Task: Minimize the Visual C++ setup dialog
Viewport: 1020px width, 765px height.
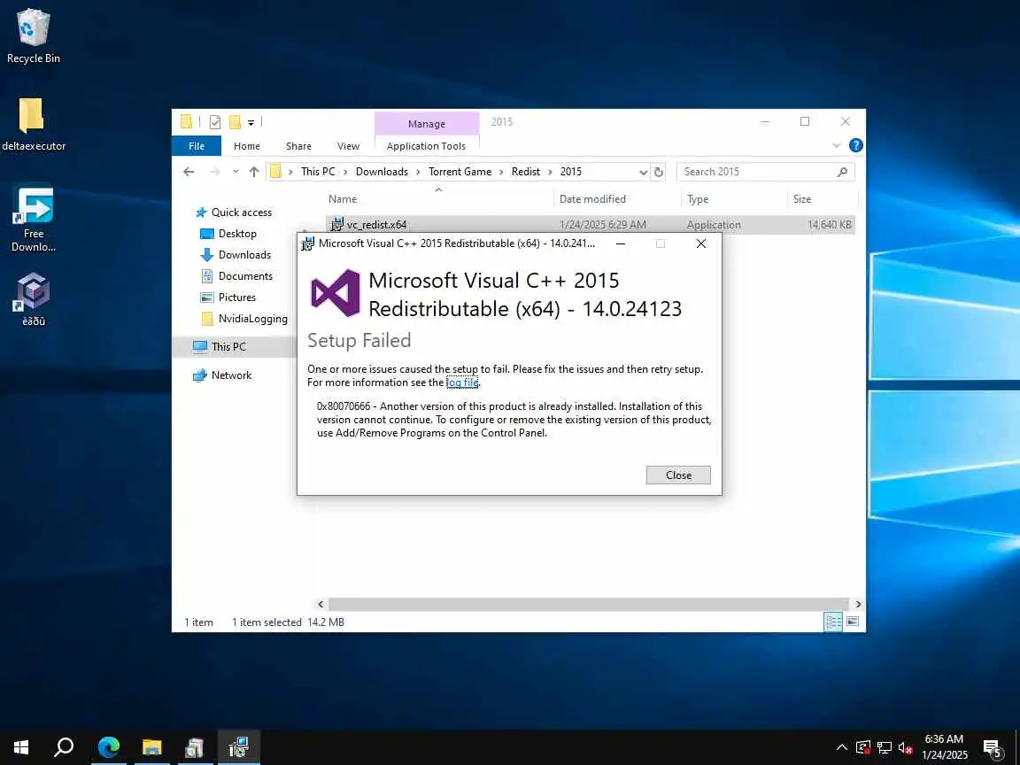Action: pos(621,243)
